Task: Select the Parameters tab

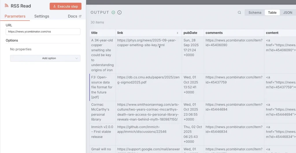Action: [x=15, y=16]
